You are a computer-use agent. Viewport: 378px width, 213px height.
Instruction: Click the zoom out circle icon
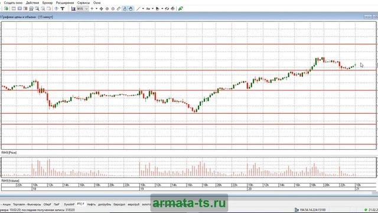click(113, 9)
